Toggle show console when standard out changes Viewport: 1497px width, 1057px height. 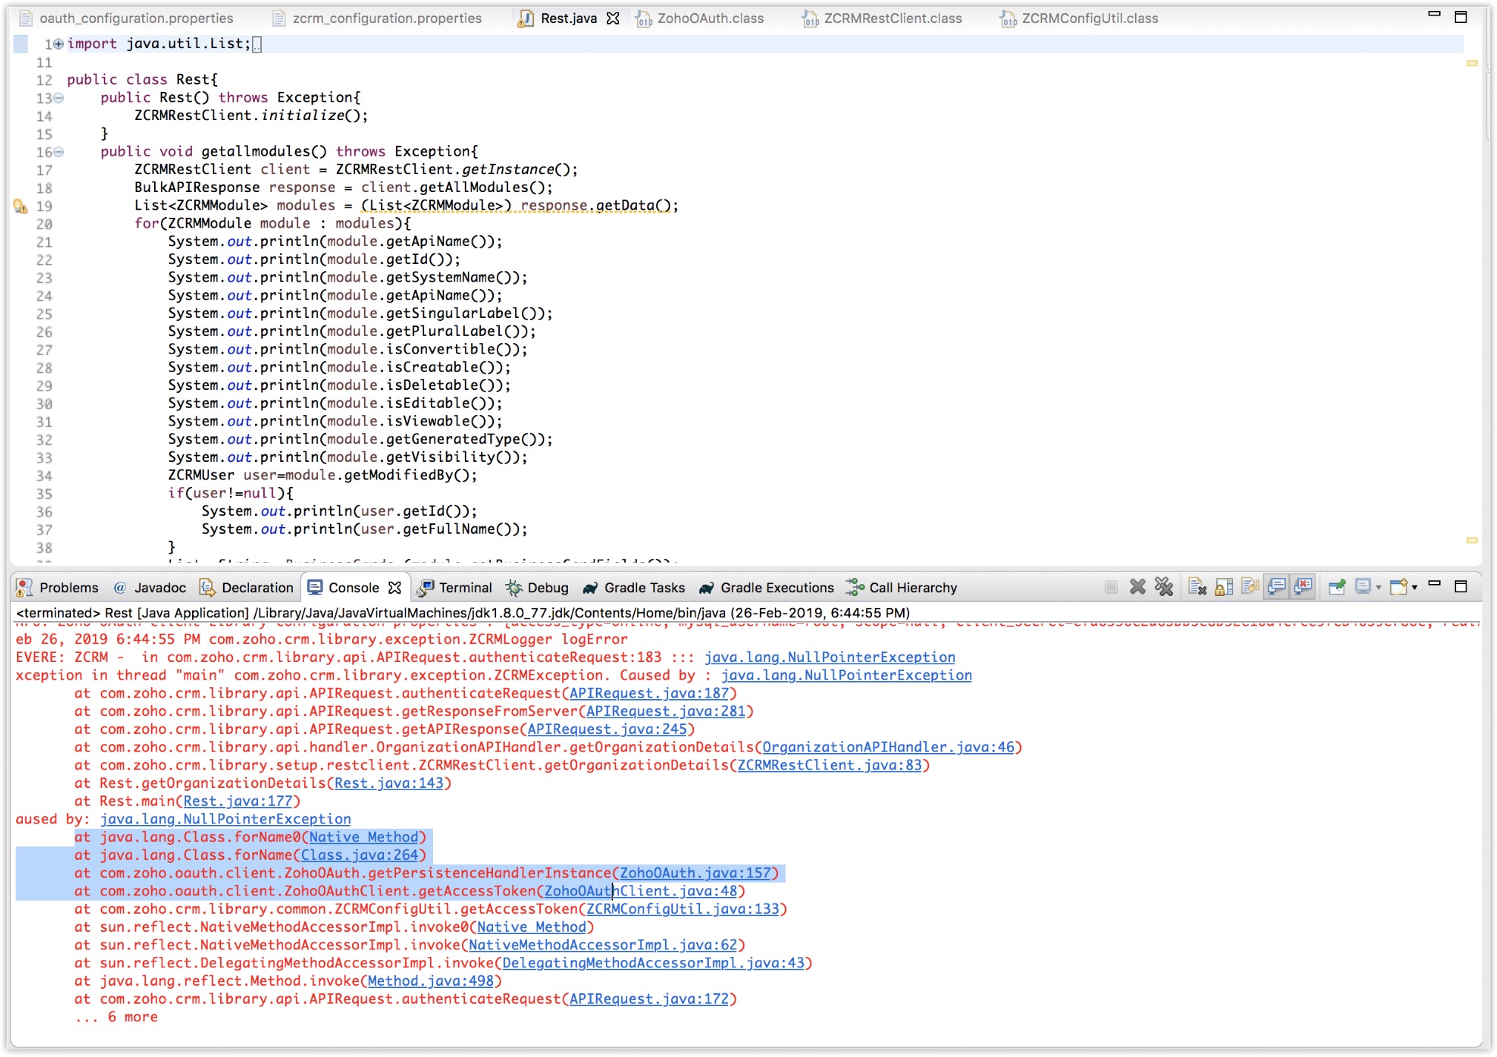tap(1277, 587)
